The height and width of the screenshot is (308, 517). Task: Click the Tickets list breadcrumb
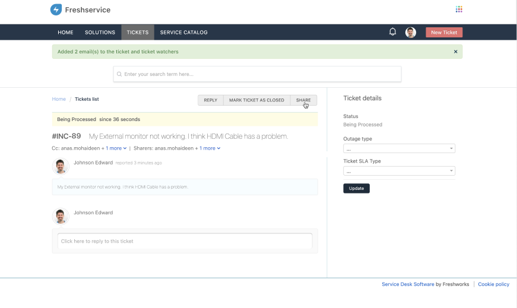[x=87, y=99]
